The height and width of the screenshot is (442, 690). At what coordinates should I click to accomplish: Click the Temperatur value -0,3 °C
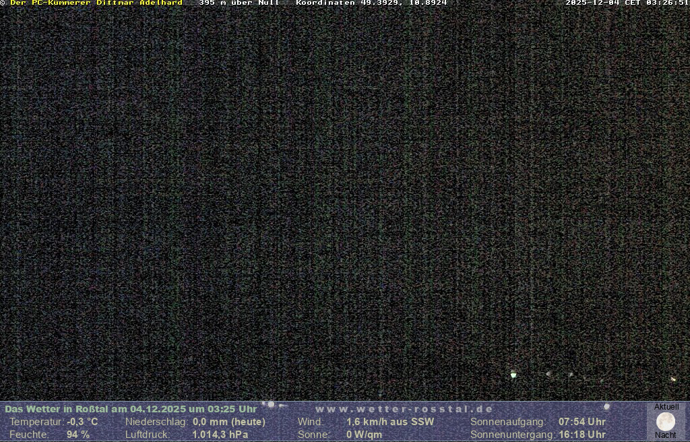coord(82,422)
